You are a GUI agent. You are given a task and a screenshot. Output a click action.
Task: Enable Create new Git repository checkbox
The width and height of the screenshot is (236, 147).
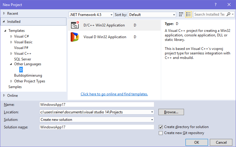pyautogui.click(x=161, y=133)
